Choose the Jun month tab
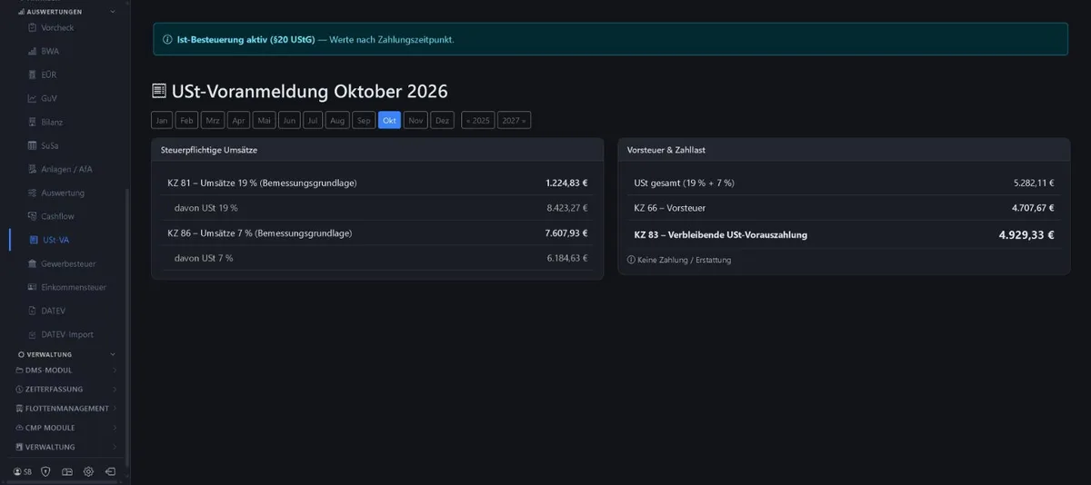 289,120
